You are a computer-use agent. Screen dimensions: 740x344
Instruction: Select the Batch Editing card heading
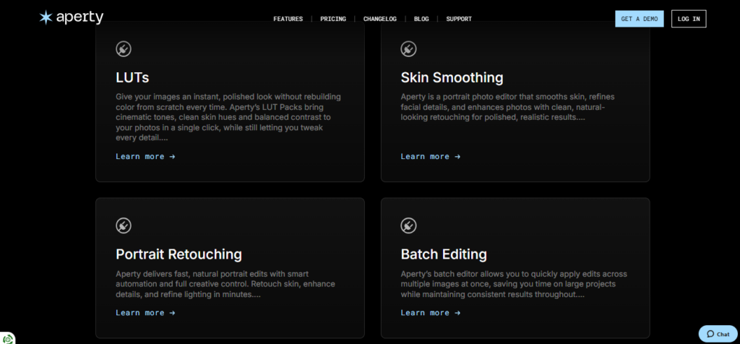(444, 254)
